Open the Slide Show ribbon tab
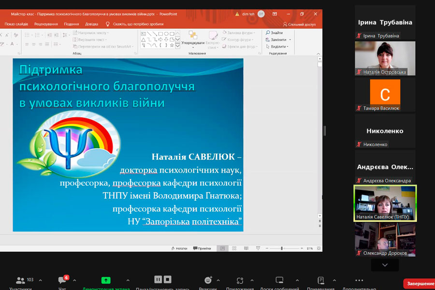 (x=16, y=24)
